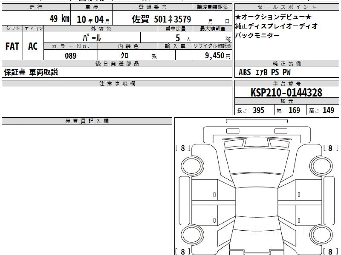Select registration number 佐賀 501ネ3579
341x255 pixels.
tap(161, 19)
